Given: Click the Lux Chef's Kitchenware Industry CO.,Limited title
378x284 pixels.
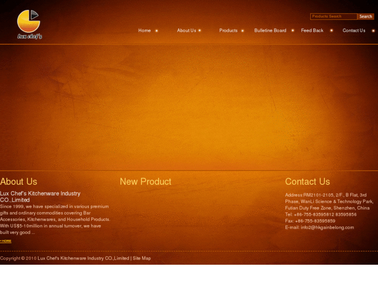Looking at the screenshot, I should tap(40, 197).
